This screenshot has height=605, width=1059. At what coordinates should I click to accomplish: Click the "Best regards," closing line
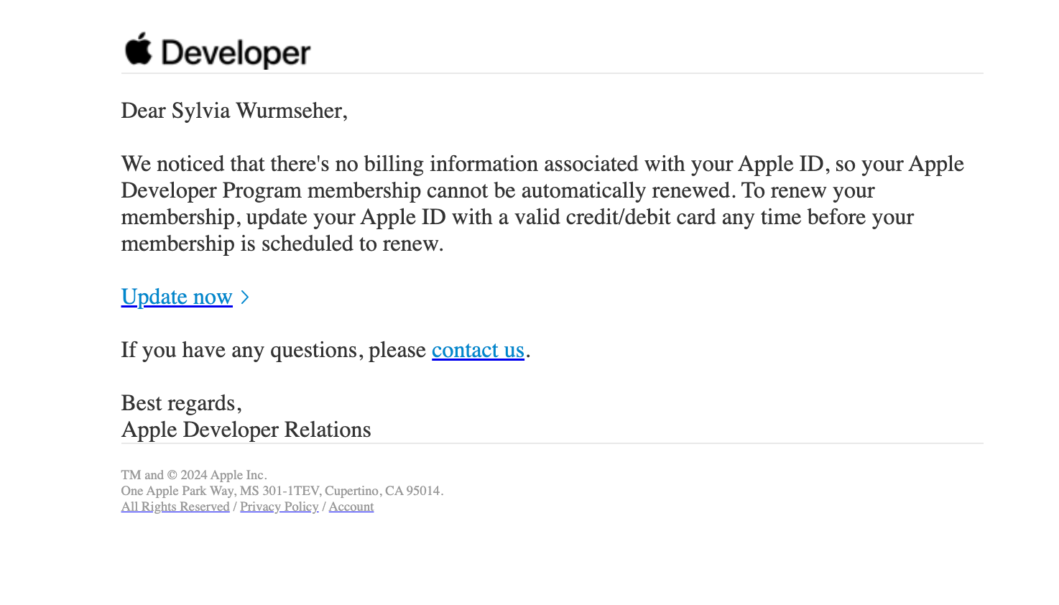(181, 403)
